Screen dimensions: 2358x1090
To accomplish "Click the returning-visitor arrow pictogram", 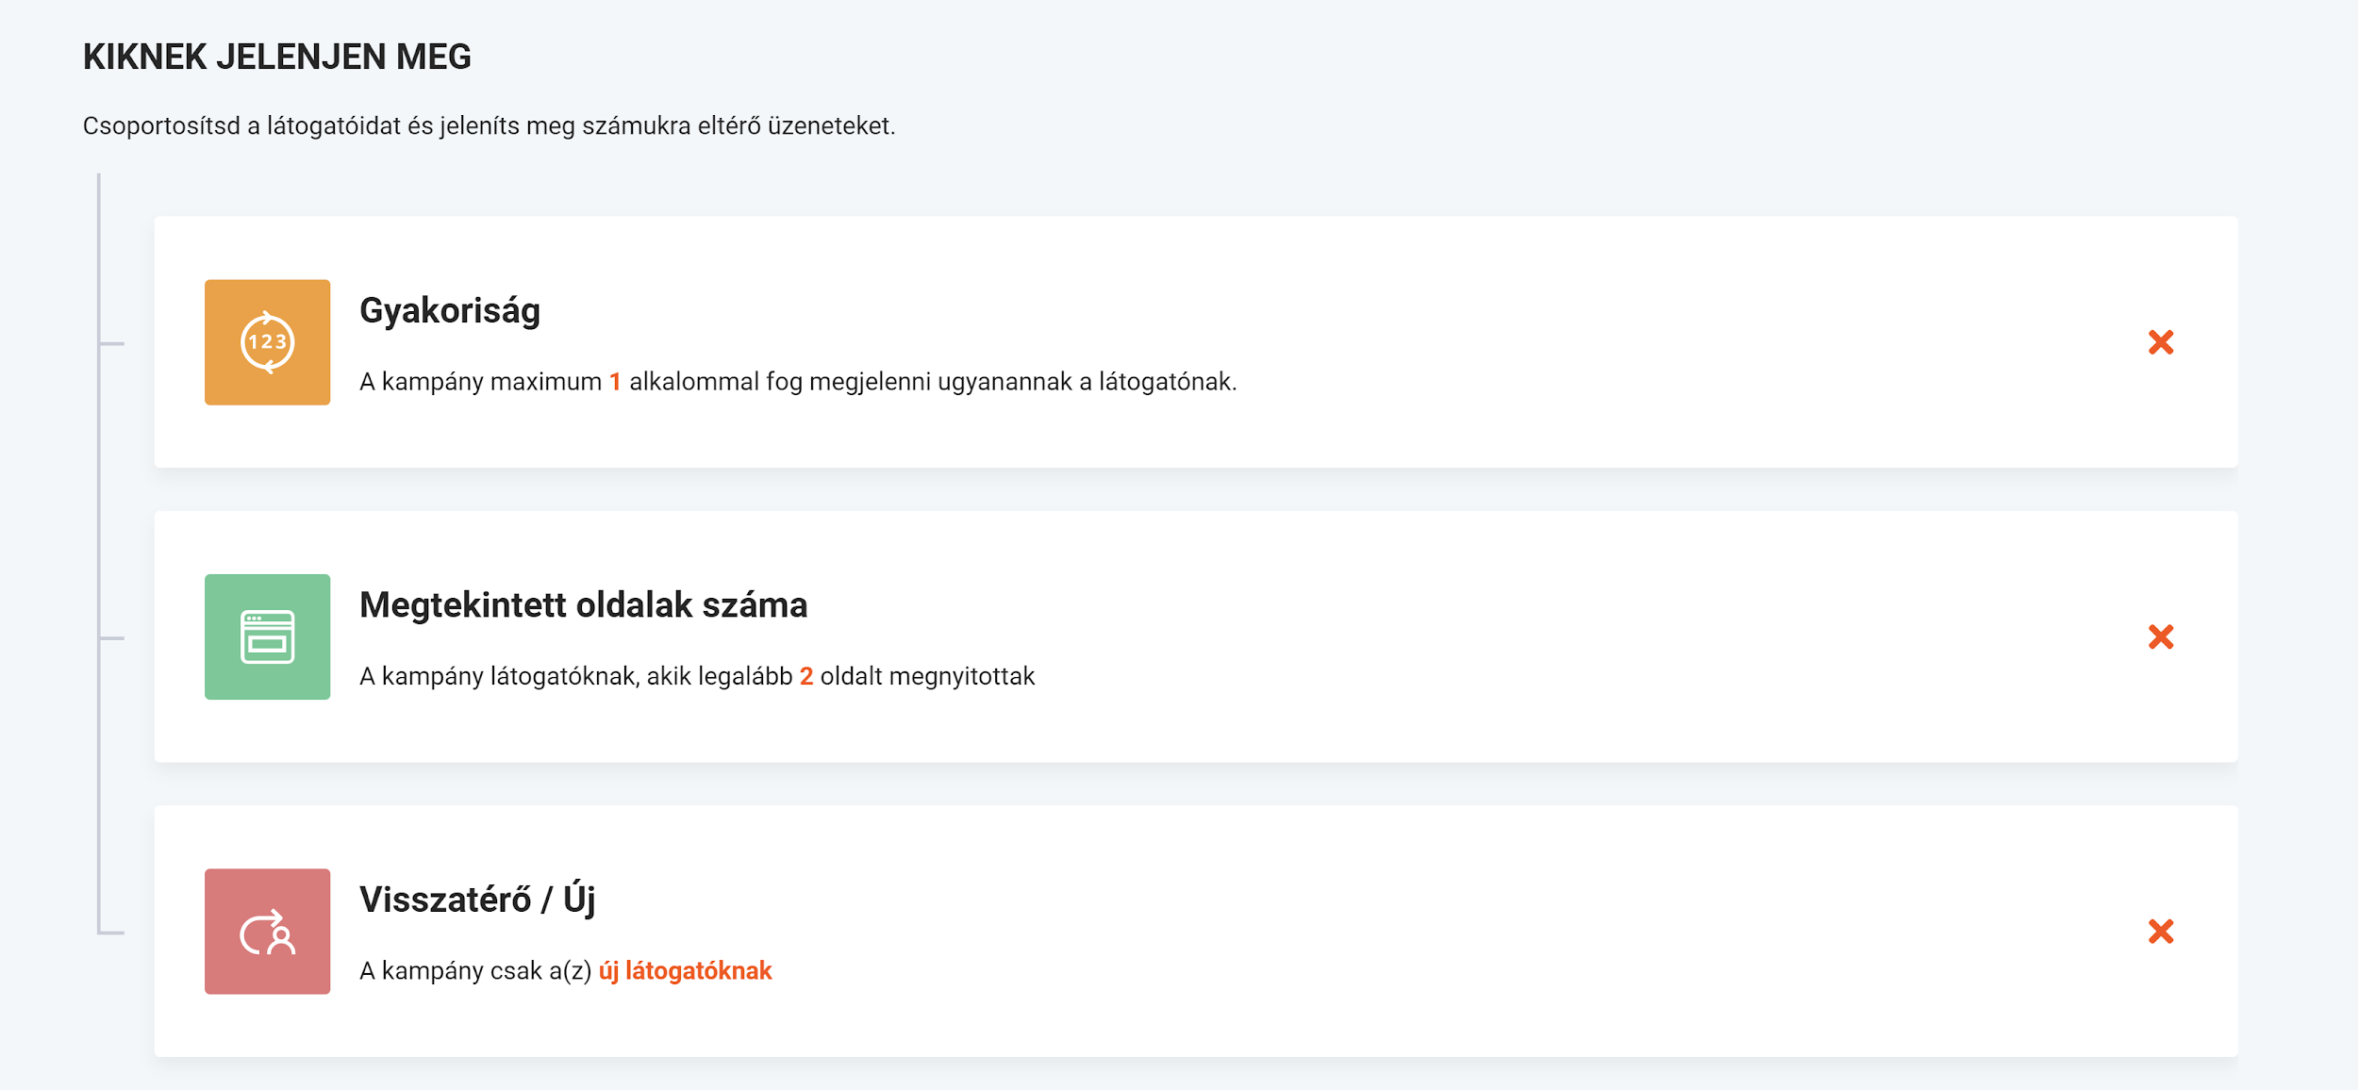I will coord(267,932).
